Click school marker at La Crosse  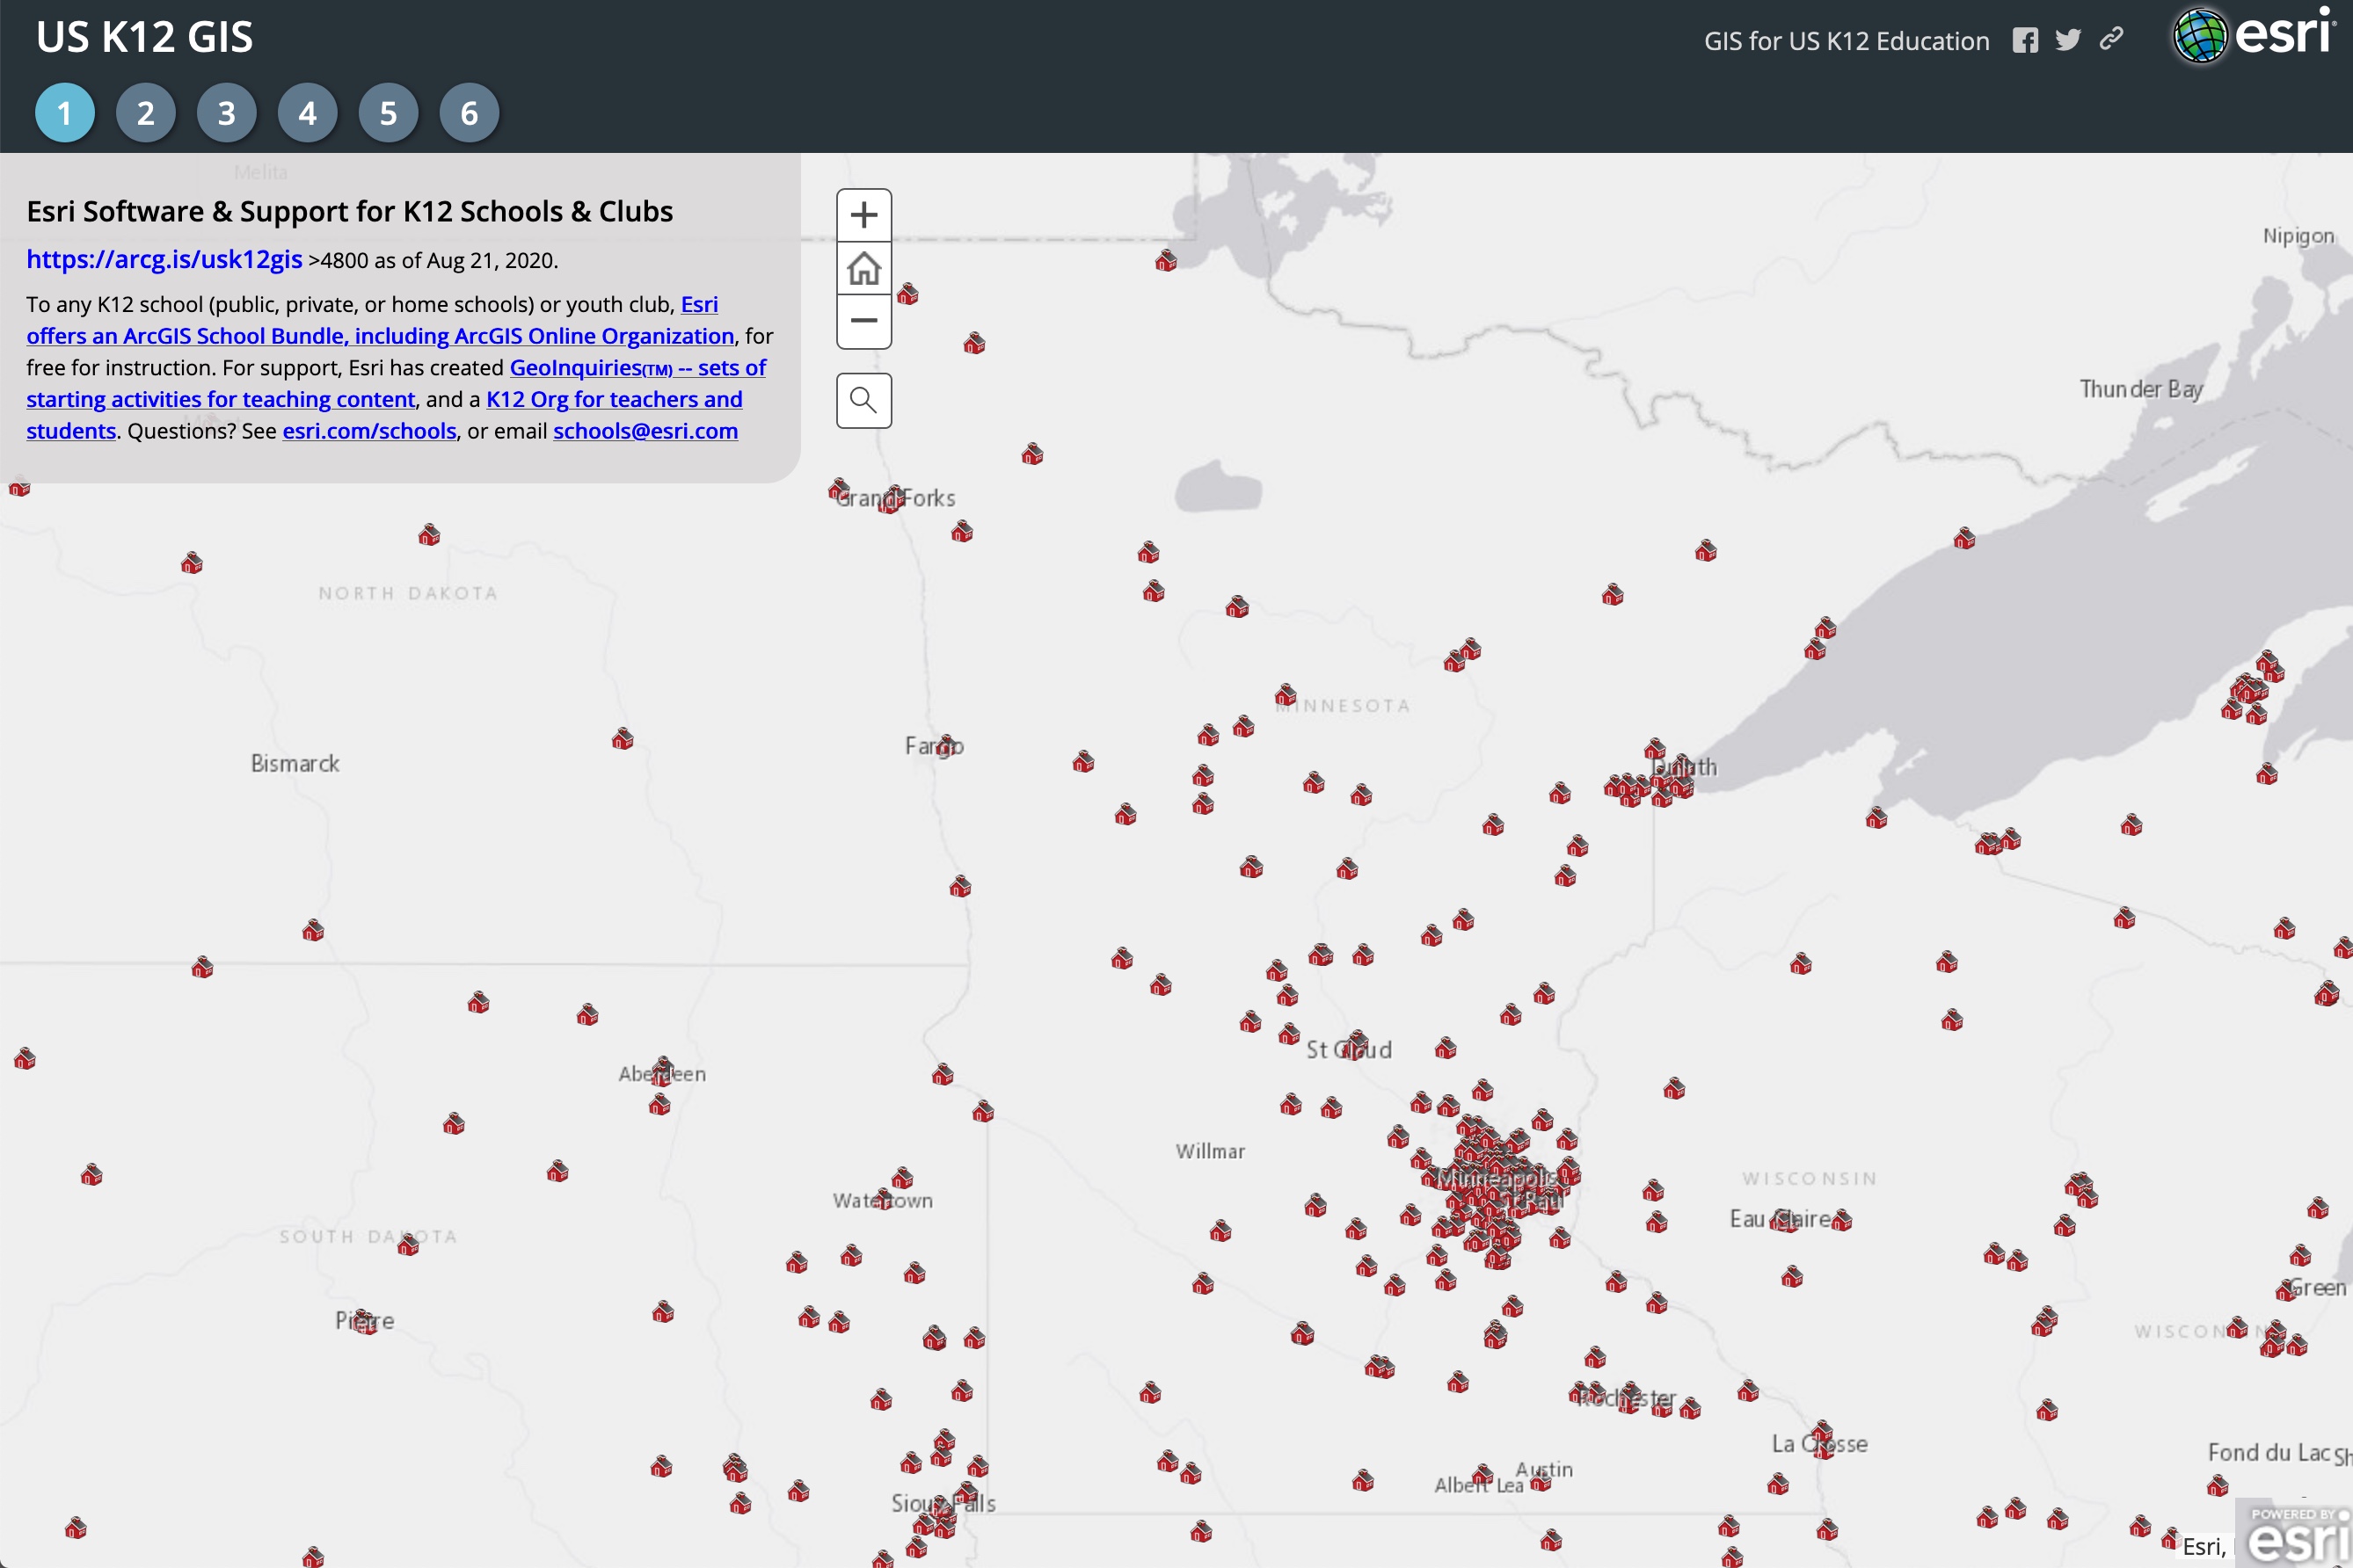(x=1823, y=1438)
